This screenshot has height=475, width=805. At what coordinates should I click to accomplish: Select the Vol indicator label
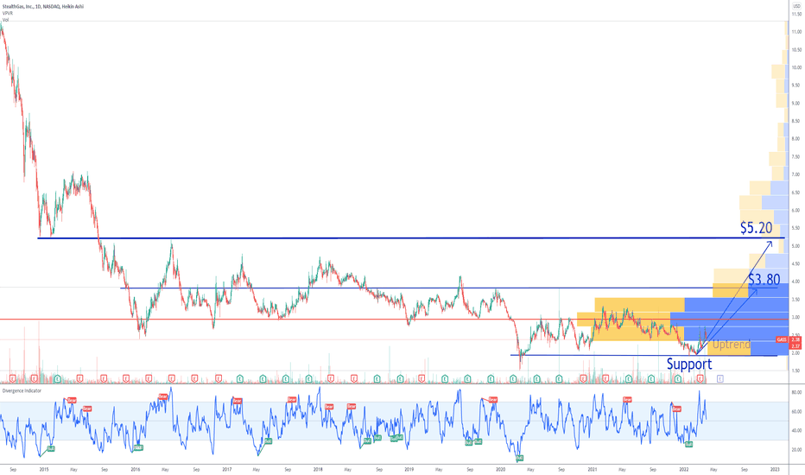(6, 20)
